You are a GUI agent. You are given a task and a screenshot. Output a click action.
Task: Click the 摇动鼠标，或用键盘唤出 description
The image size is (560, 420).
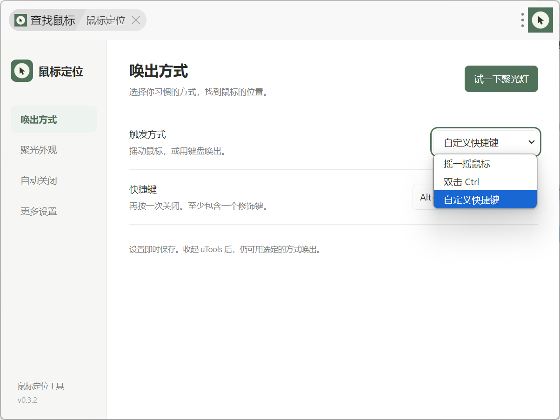click(177, 151)
